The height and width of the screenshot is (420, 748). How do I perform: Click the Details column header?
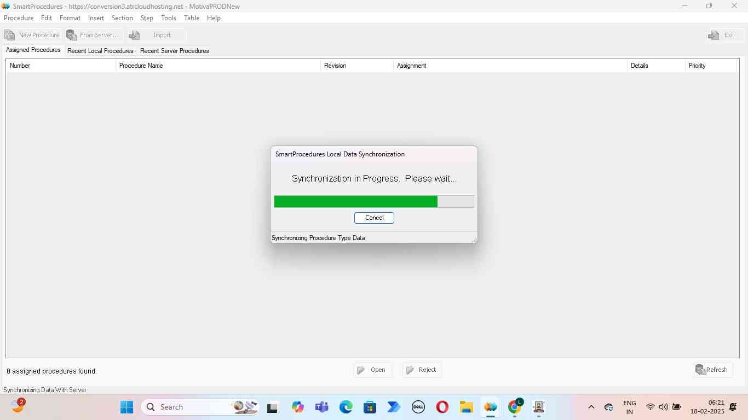coord(656,66)
